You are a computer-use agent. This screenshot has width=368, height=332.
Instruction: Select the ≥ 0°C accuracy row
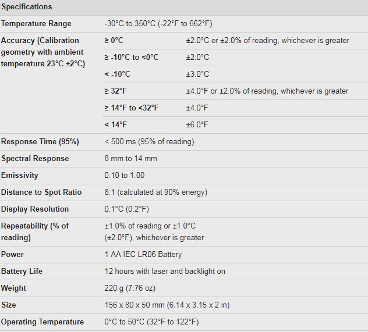tap(235, 41)
